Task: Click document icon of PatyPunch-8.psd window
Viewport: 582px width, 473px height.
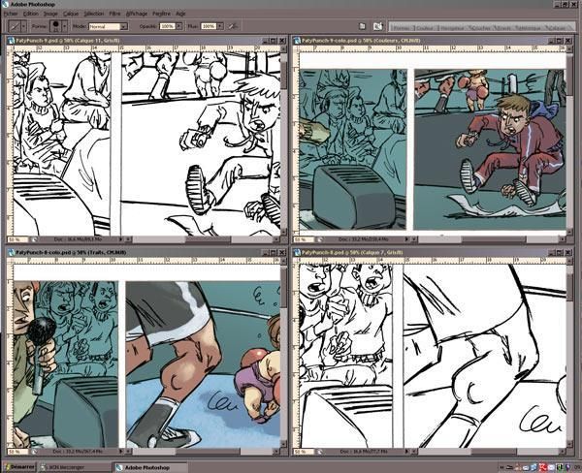Action: coord(297,252)
